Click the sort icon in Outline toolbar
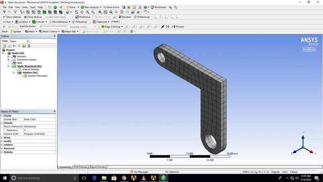 coord(29,46)
